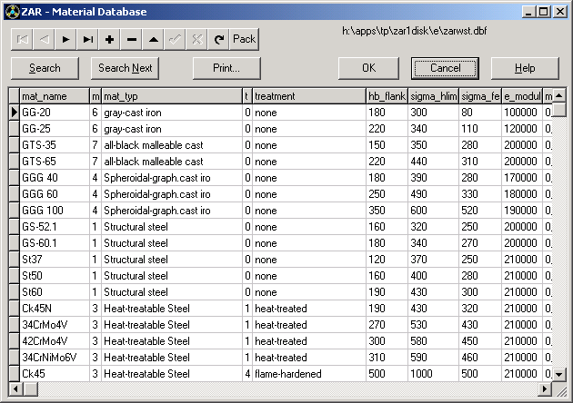This screenshot has height=403, width=573.
Task: Go to next record arrow
Action: (66, 39)
